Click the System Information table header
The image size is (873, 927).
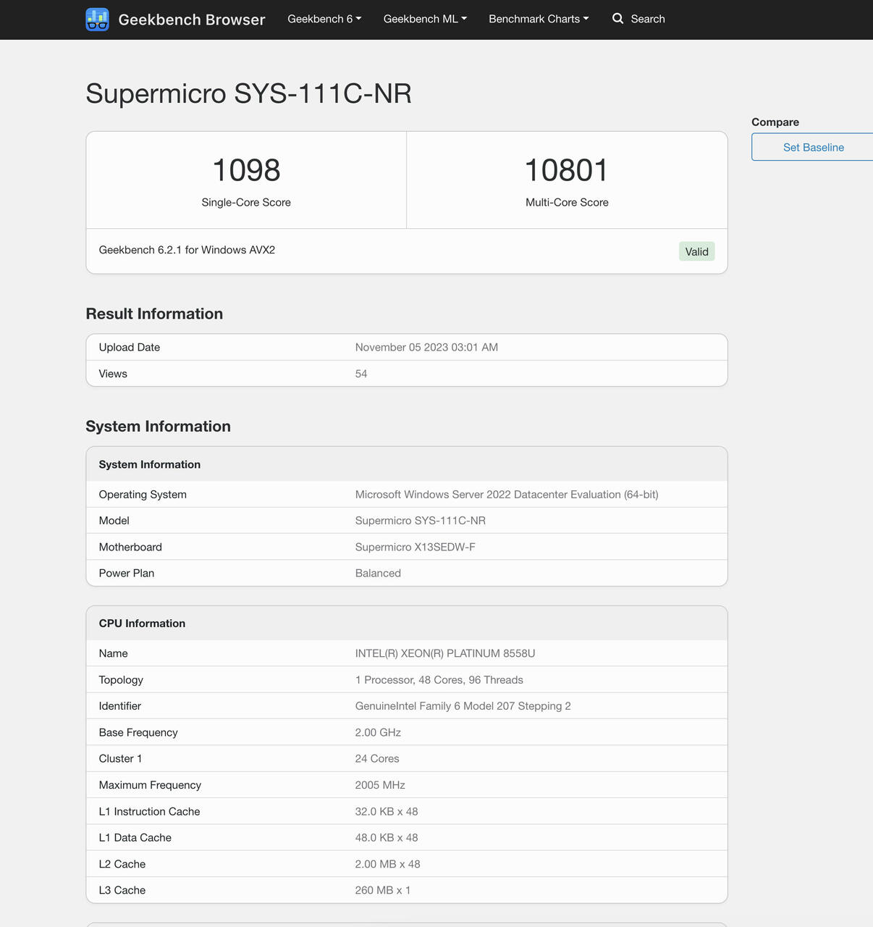tap(407, 464)
